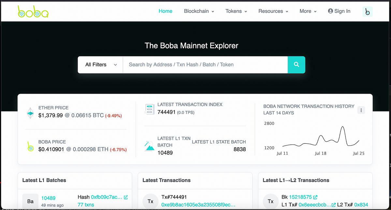Image resolution: width=391 pixels, height=210 pixels.
Task: Click the 744491 latest transaction index value
Action: (167, 112)
